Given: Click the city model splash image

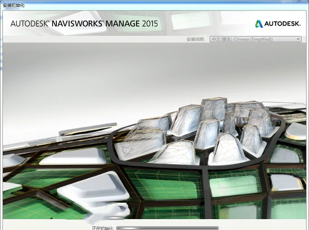Looking at the screenshot, I should click(154, 131).
